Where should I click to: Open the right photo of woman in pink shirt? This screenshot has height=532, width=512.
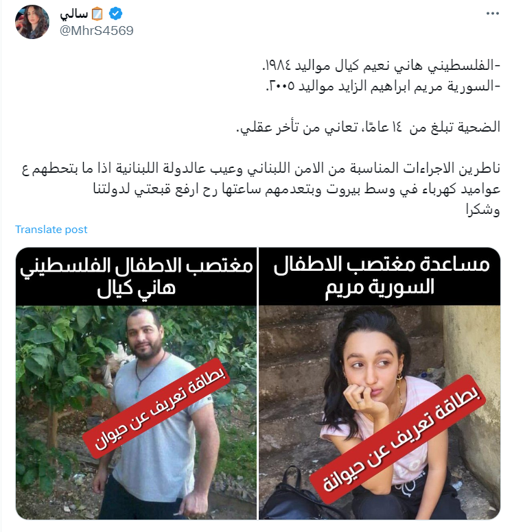pos(380,412)
